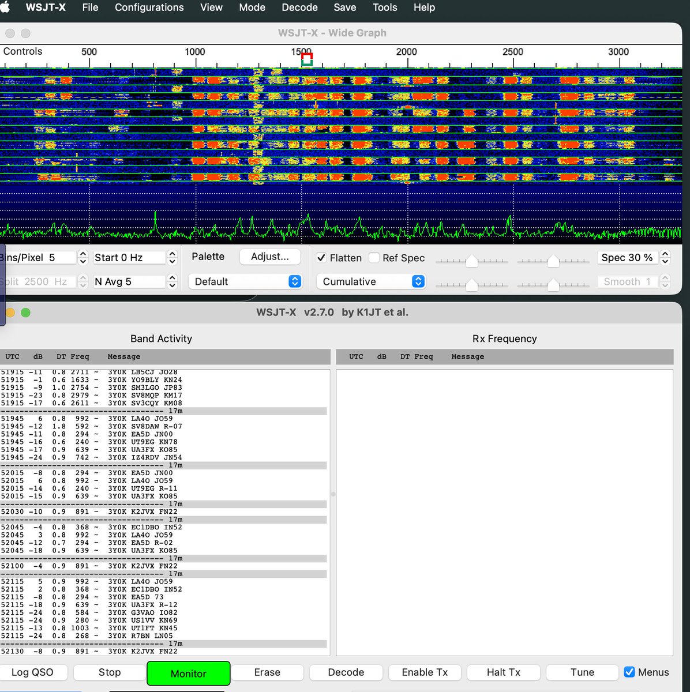Click the Start 0 Hz field
The height and width of the screenshot is (692, 690).
(x=129, y=258)
